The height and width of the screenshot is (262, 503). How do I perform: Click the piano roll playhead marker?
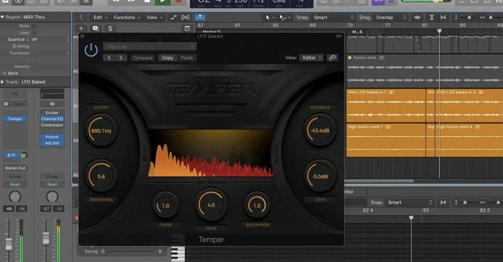(411, 218)
